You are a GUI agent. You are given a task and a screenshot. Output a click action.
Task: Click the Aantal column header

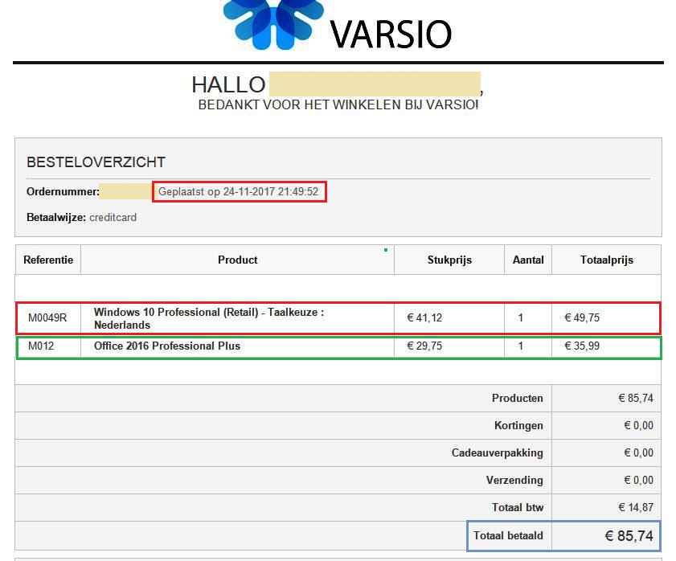pyautogui.click(x=528, y=260)
